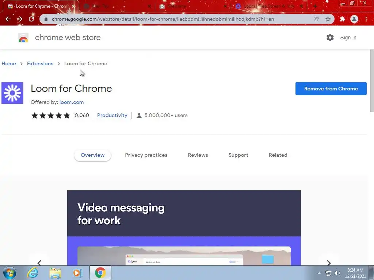This screenshot has width=374, height=280.
Task: Open Chrome's three-dot menu
Action: coord(366,19)
